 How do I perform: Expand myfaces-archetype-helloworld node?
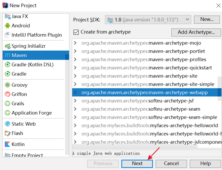coord(75,126)
